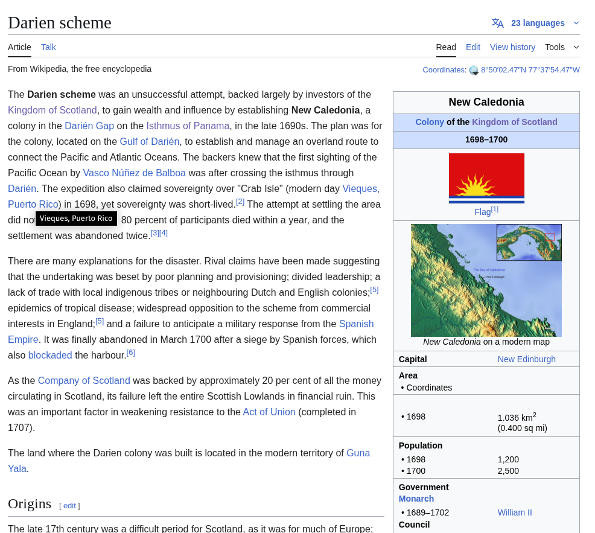Click the 2,500 population value
The width and height of the screenshot is (595, 533).
point(509,471)
